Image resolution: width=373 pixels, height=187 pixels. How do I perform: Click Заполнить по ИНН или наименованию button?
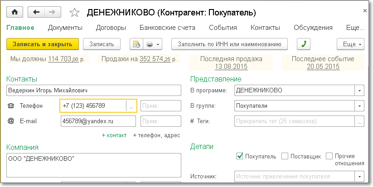click(229, 44)
